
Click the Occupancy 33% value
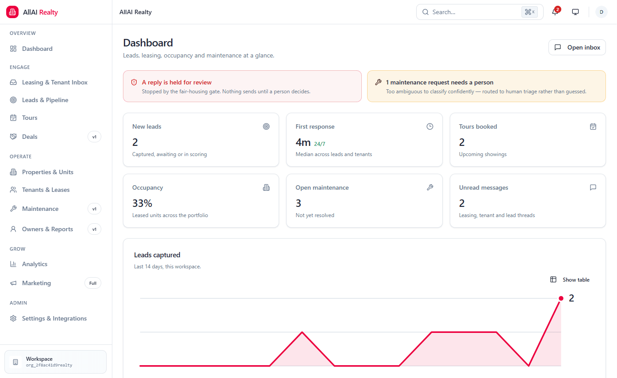coord(142,203)
